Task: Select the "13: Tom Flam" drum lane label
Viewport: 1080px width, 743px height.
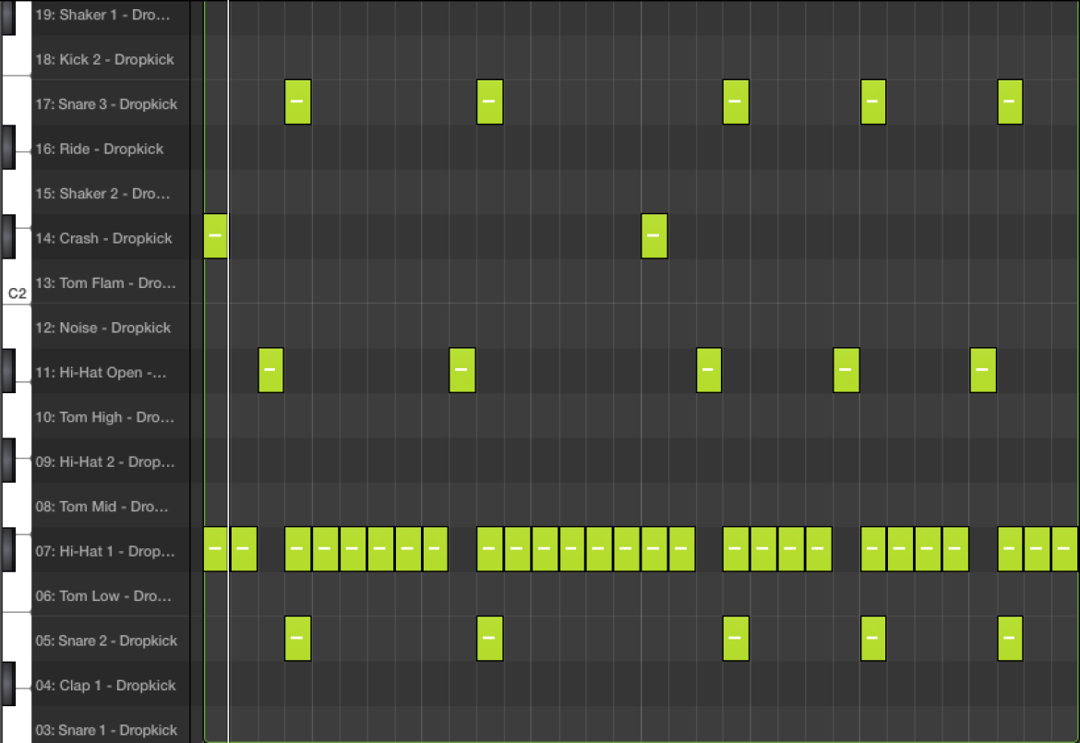Action: (x=105, y=283)
